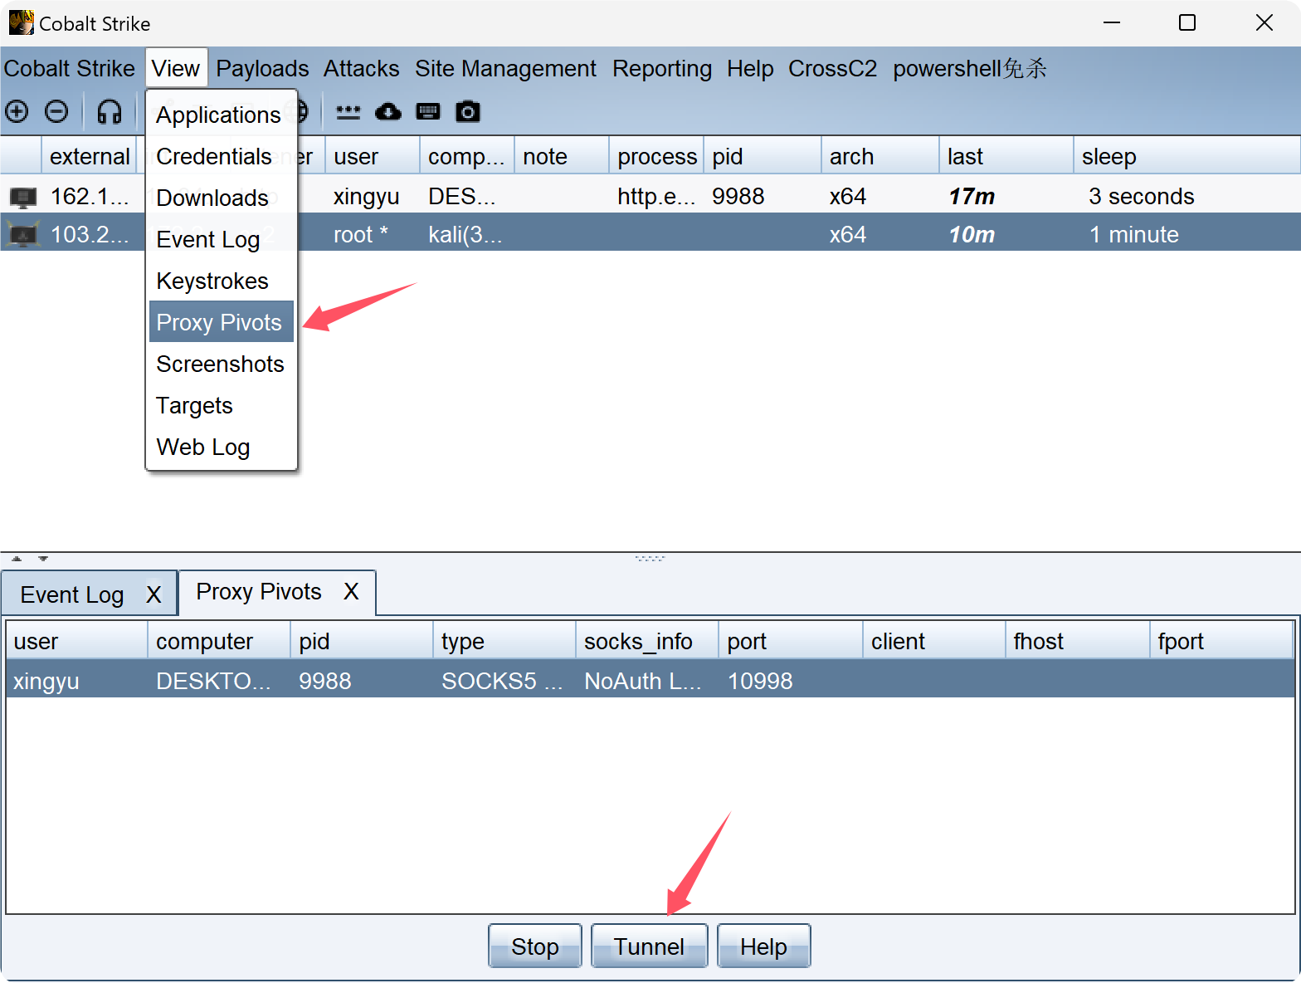Open keystrokes via the keyboard icon
Screen dimensions: 1301x983
[428, 111]
